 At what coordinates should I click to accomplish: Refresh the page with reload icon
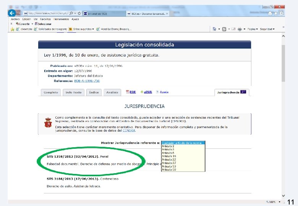tap(79, 13)
